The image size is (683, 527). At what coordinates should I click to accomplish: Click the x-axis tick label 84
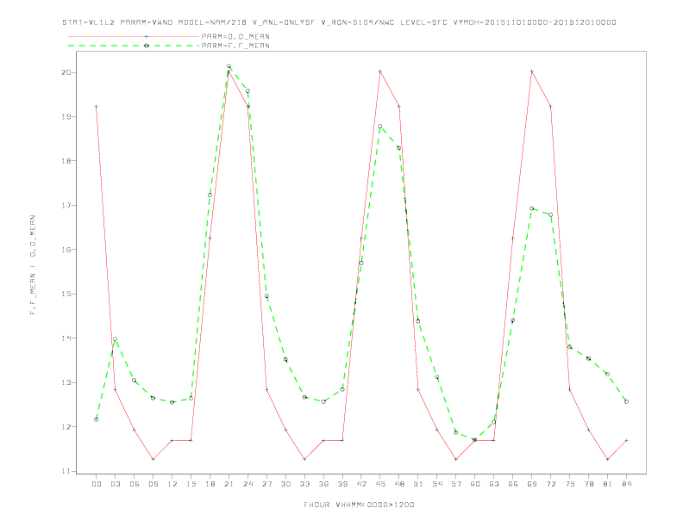(626, 484)
